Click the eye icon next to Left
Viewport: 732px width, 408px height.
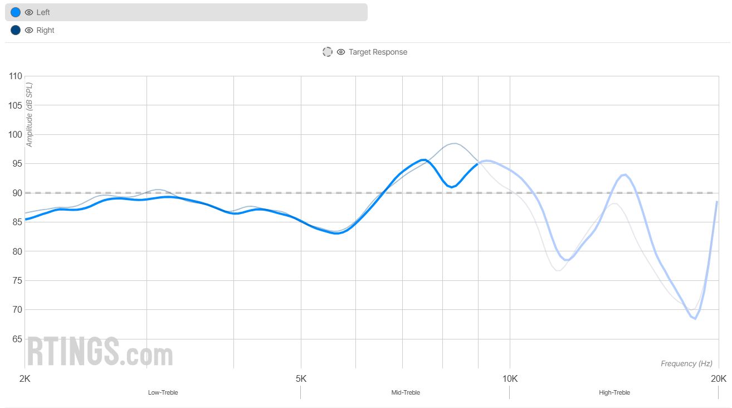[29, 12]
